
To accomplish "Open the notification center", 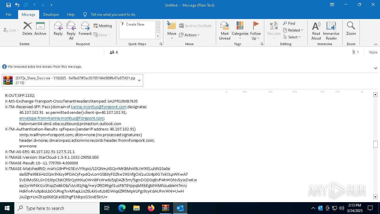I will point(370,208).
